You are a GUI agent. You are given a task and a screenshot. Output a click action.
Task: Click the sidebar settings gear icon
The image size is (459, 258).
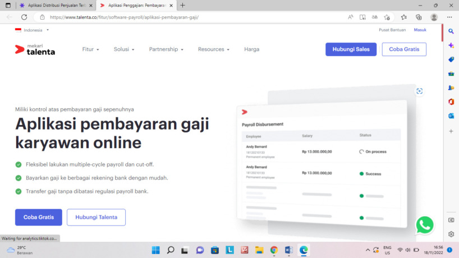pyautogui.click(x=451, y=234)
